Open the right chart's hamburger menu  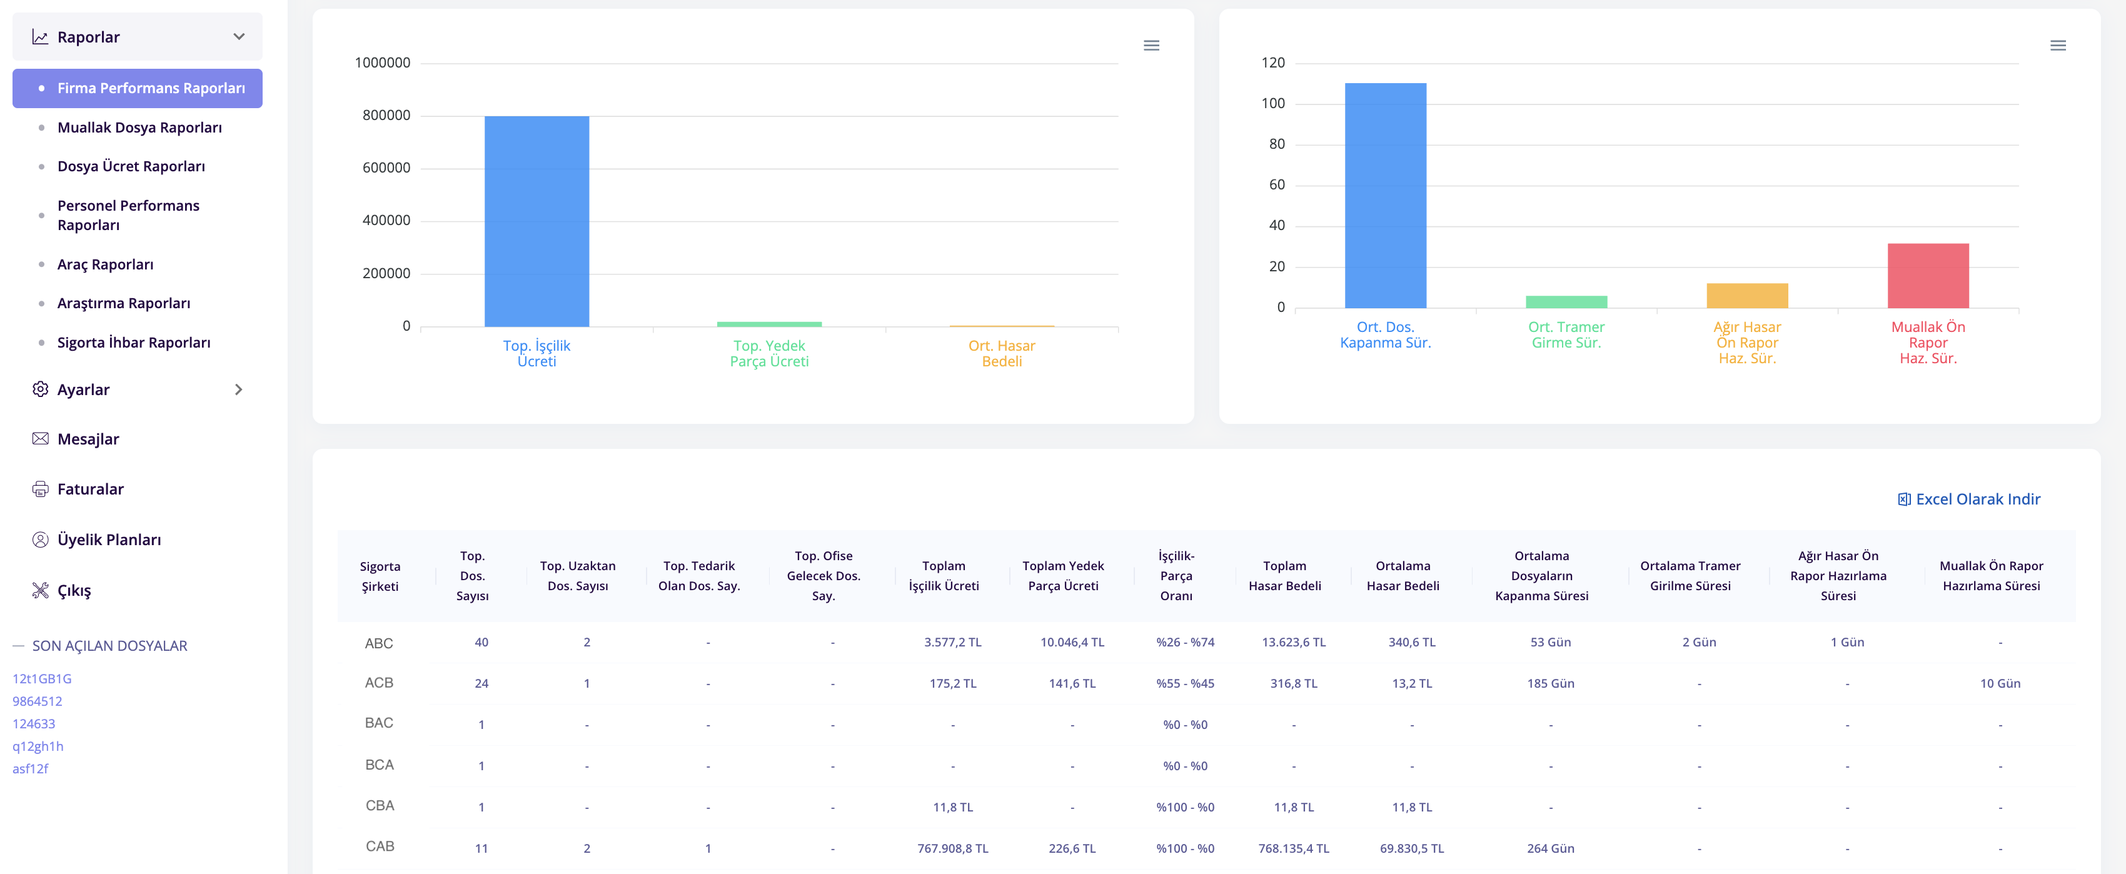(x=2057, y=46)
